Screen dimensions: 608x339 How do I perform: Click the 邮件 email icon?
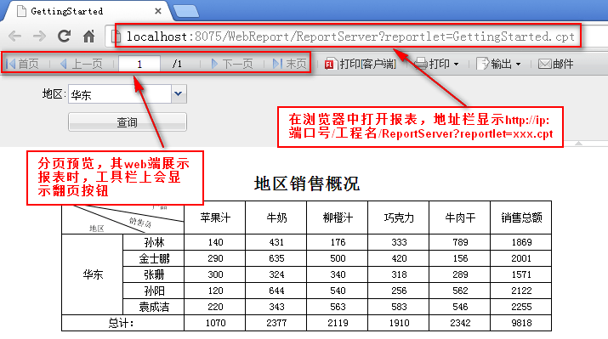pos(544,64)
